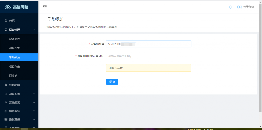Screen dimensions: 262x130
Task: Click the 增值业务 icon in sidebar
Action: [6, 111]
